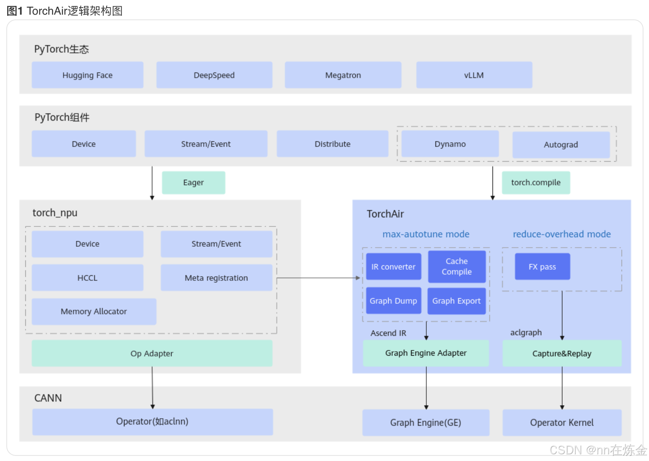Click the Graph Engine Adapter box
This screenshot has width=649, height=461.
click(x=426, y=353)
